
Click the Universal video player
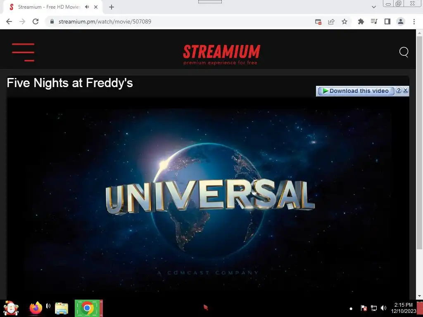(x=208, y=198)
